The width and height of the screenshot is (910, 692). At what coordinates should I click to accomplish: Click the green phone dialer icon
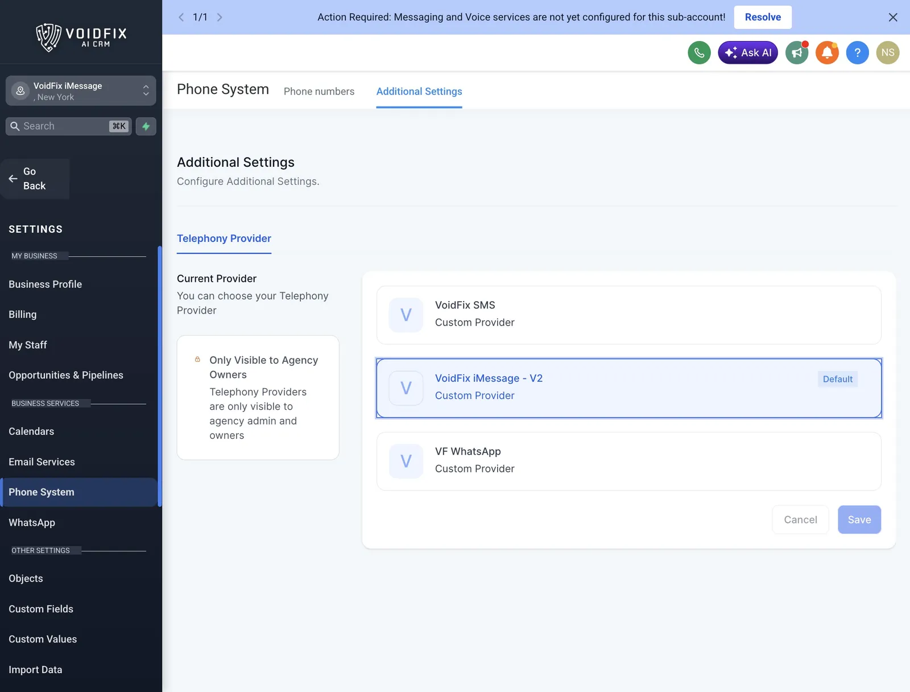[x=699, y=53]
